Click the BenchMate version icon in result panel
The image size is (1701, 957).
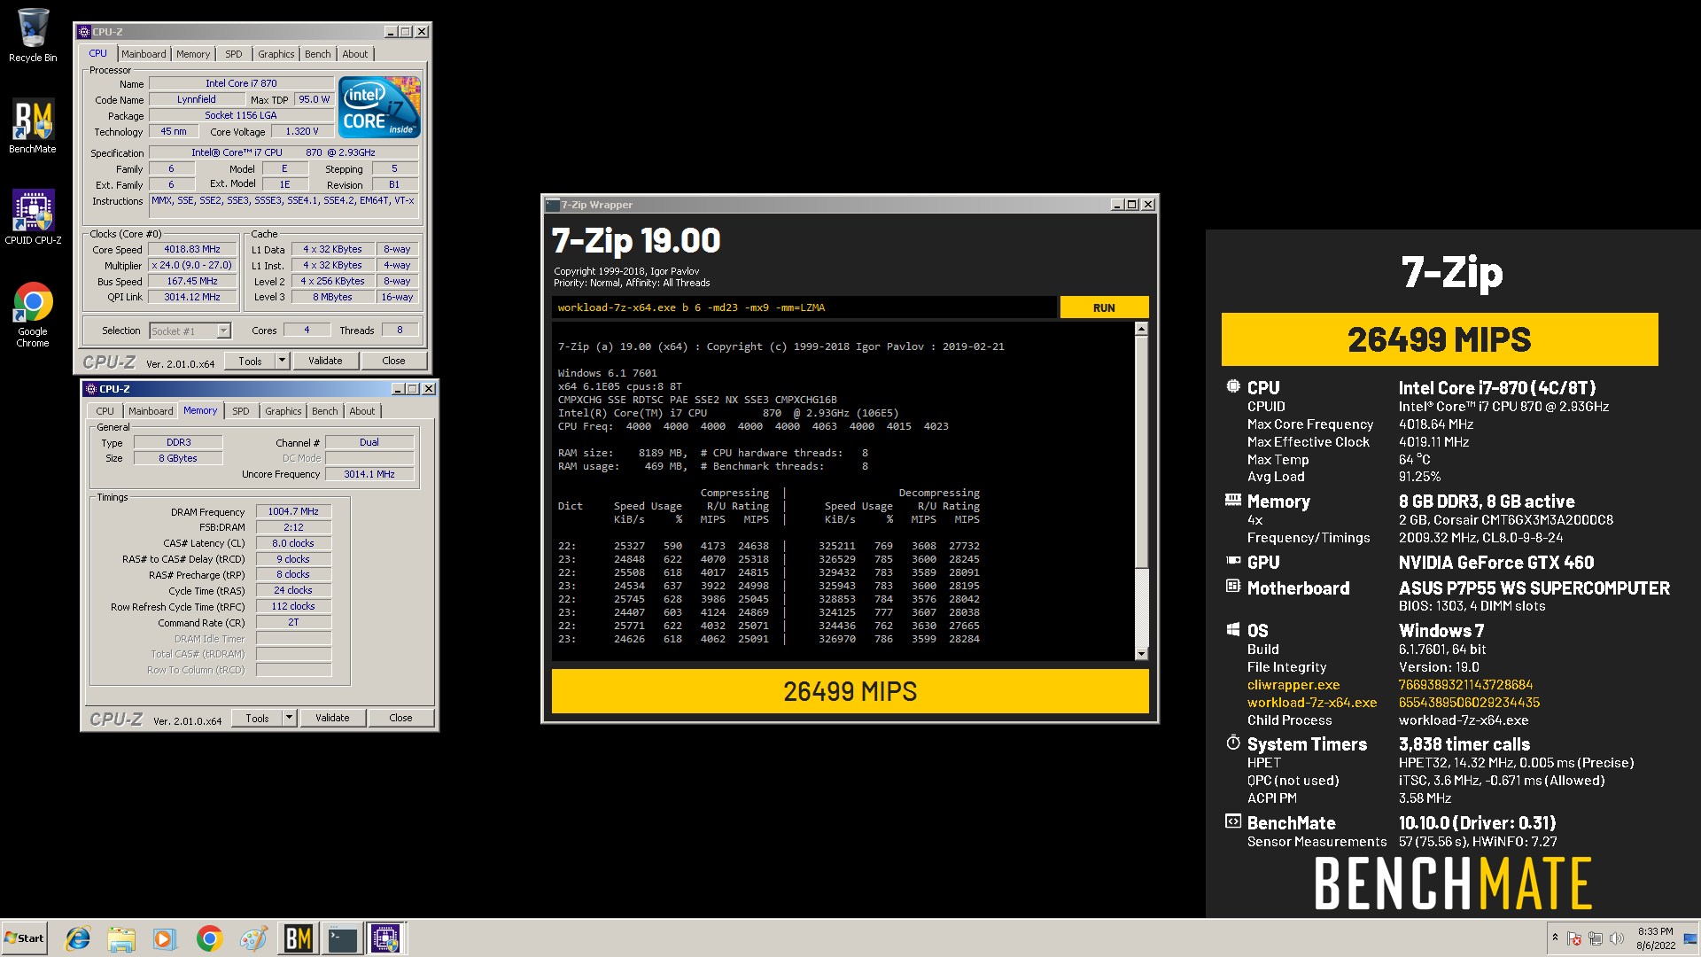click(x=1232, y=821)
